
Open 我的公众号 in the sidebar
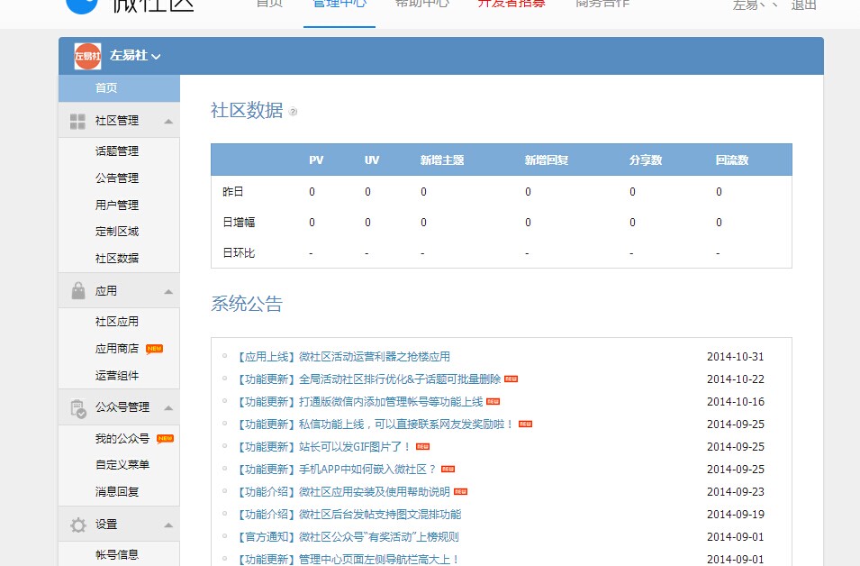pos(122,438)
